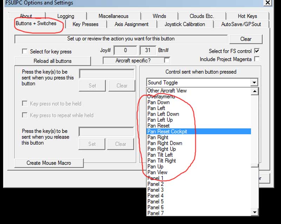Choose Pan Tilt Left entry
The height and width of the screenshot is (224, 281).
198,155
